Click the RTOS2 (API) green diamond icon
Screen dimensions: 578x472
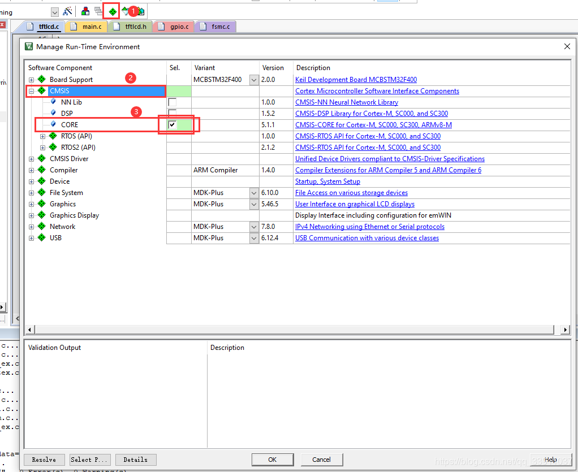pyautogui.click(x=53, y=147)
